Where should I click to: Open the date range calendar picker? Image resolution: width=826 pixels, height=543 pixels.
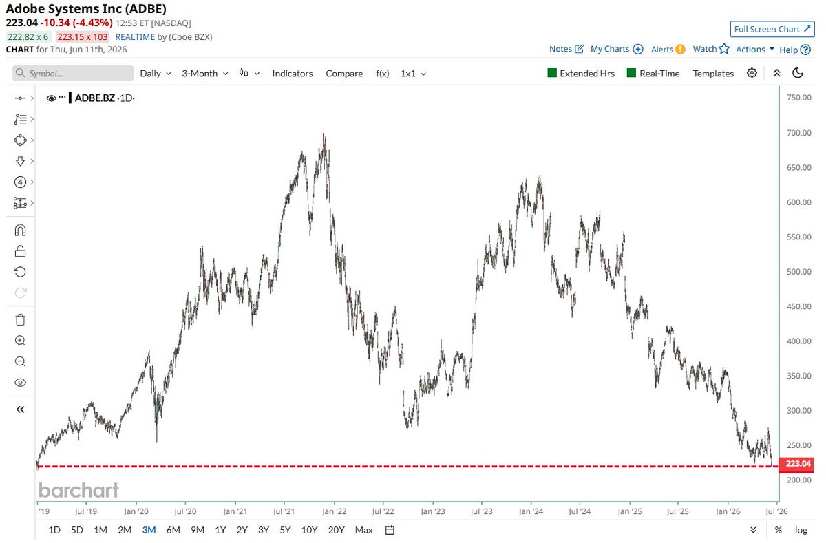390,530
